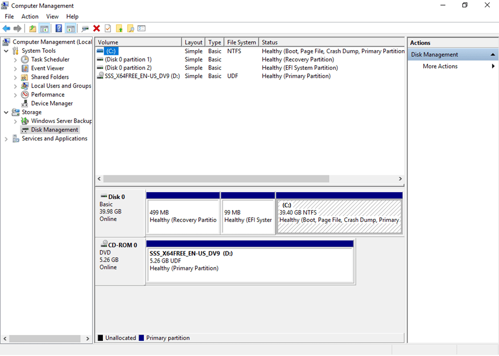Open the View menu

pos(52,16)
